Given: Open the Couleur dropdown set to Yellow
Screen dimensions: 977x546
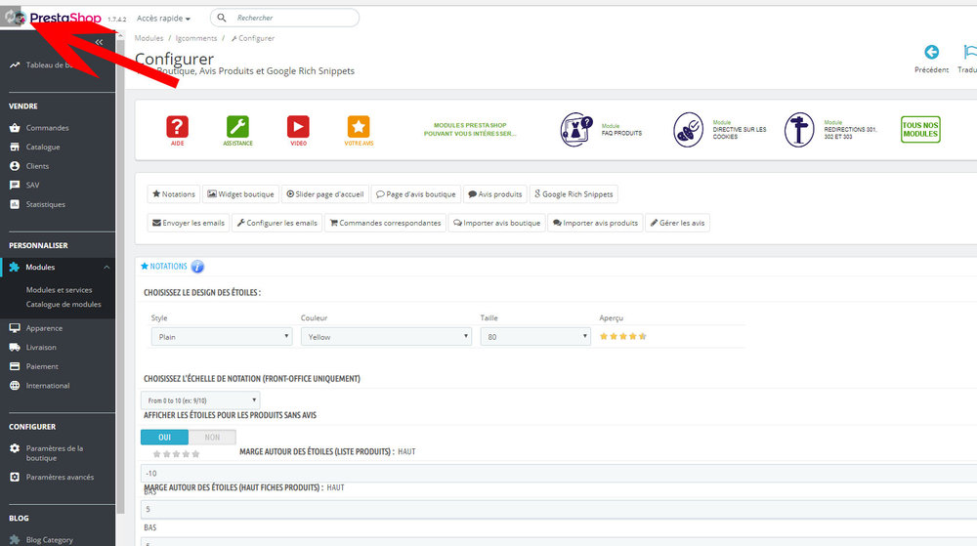Looking at the screenshot, I should [386, 337].
